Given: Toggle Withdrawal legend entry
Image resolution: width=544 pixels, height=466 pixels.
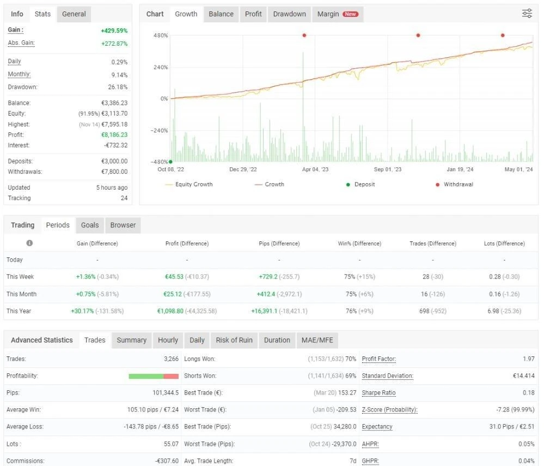Looking at the screenshot, I should pyautogui.click(x=455, y=184).
